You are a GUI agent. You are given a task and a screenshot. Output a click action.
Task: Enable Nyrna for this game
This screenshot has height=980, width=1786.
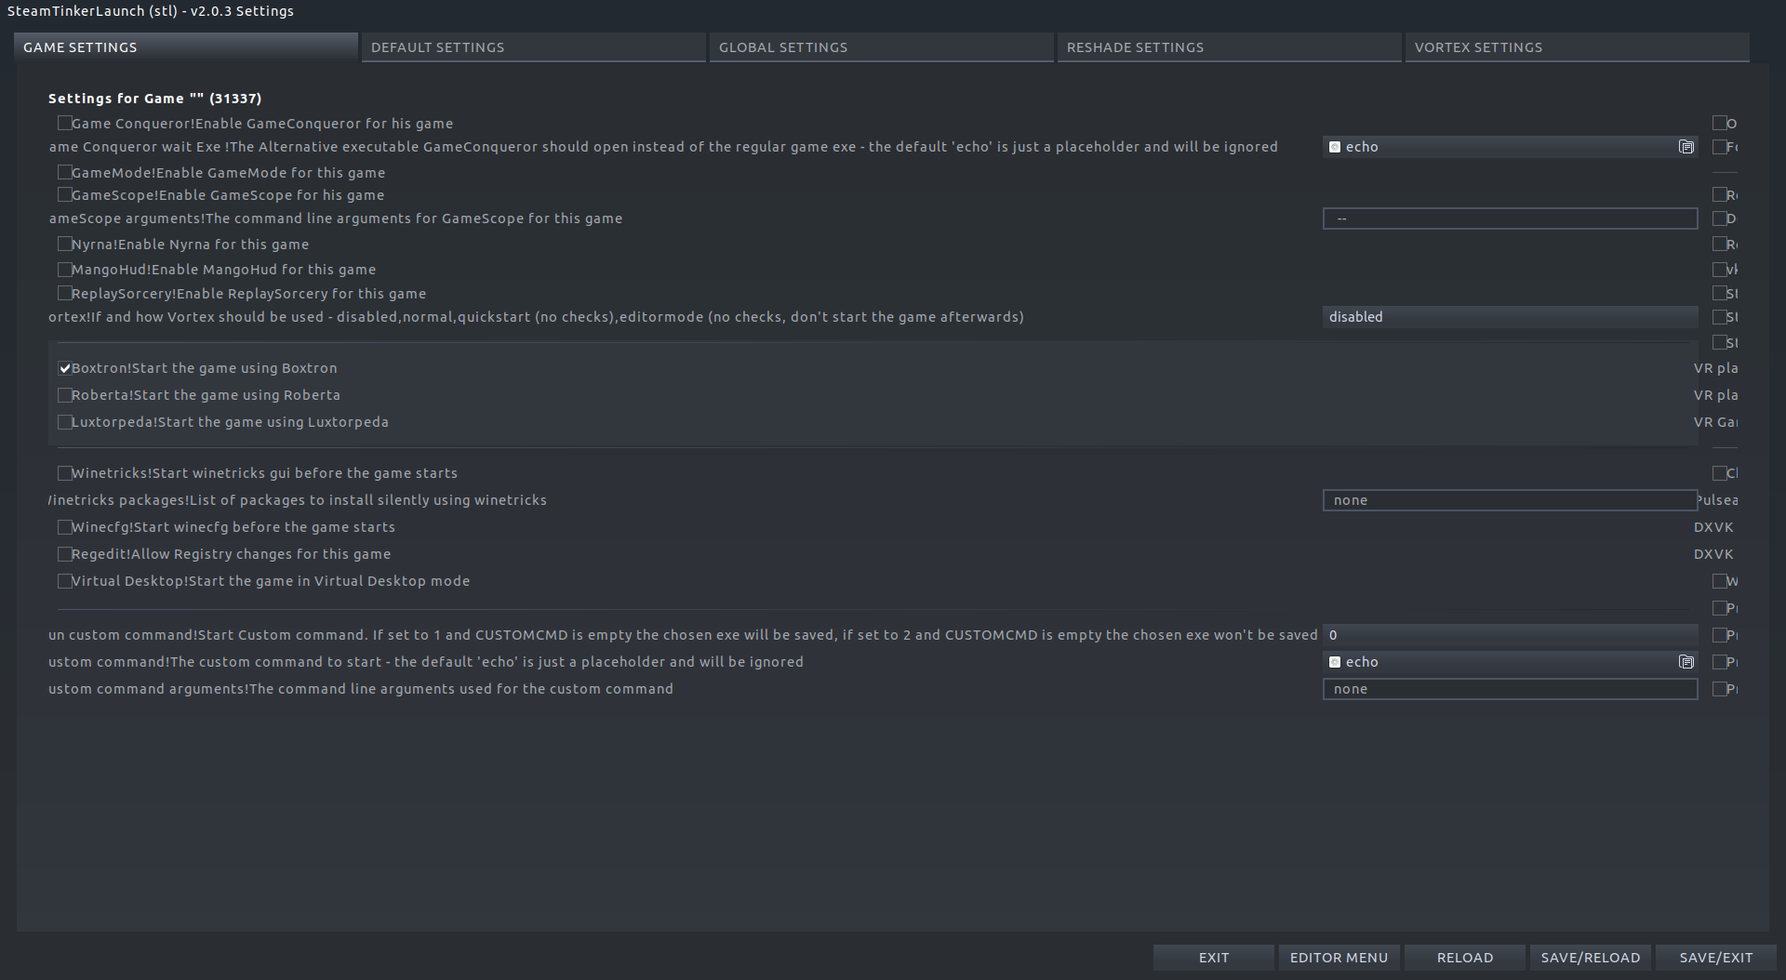click(65, 244)
